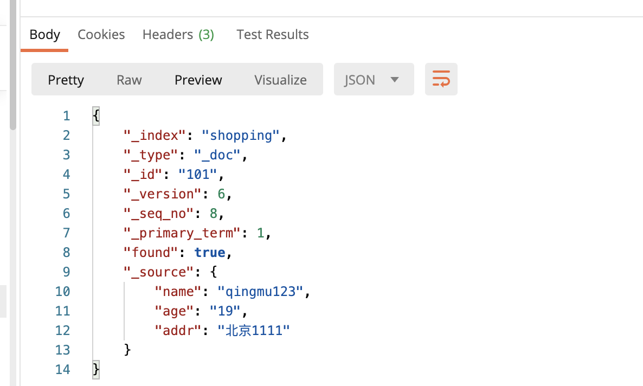Click the highlighted opening brace on line 1
The width and height of the screenshot is (643, 386).
tap(96, 116)
